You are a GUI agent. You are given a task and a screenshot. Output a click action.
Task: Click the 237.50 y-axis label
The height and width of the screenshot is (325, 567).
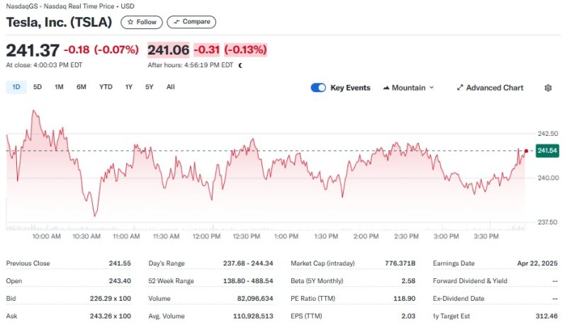point(548,222)
